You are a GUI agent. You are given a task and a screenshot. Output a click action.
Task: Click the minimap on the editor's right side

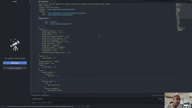point(184,17)
